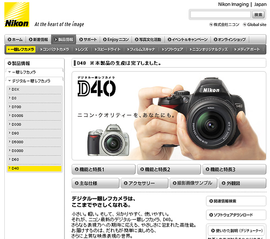
Task: Open ソフトウェアダウンロード button
Action: 236,215
